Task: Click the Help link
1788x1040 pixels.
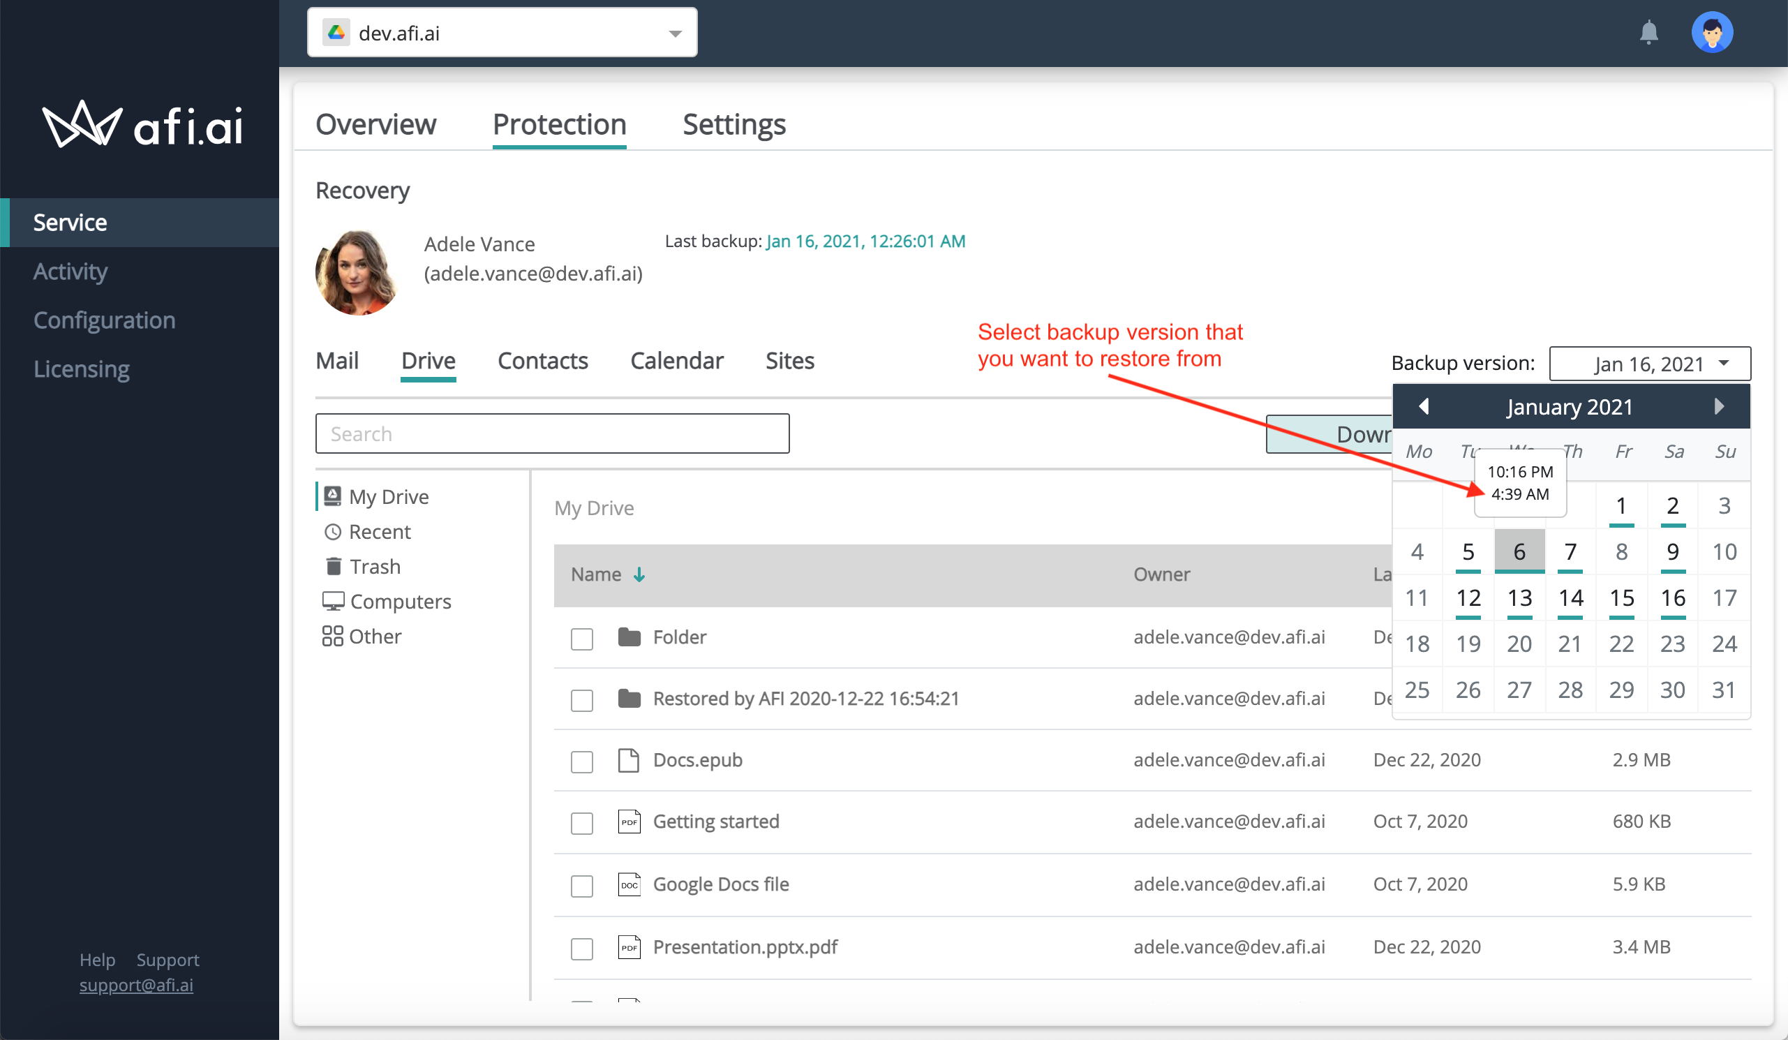Action: click(x=97, y=959)
